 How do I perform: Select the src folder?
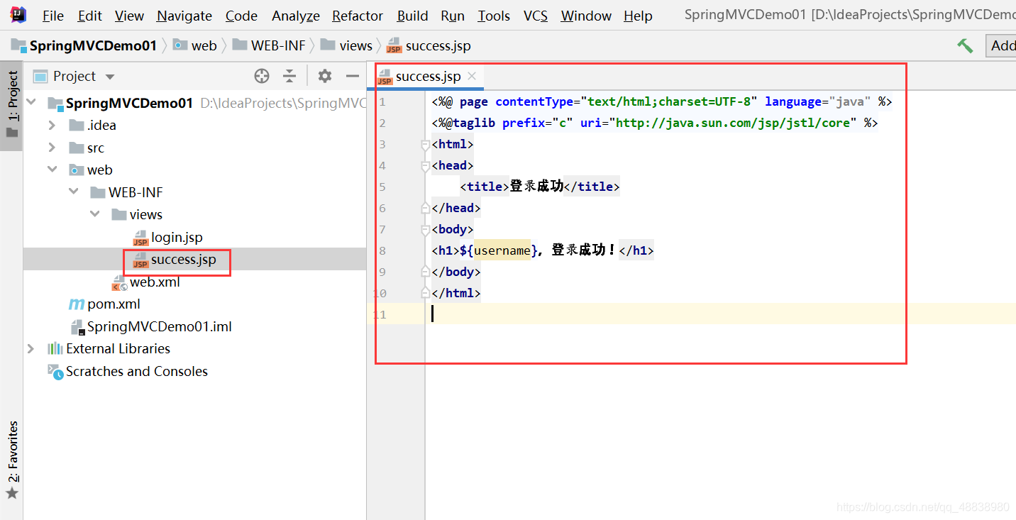(96, 148)
